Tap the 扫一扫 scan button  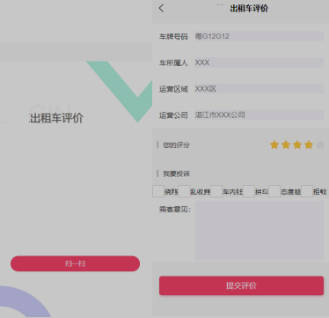[x=75, y=263]
